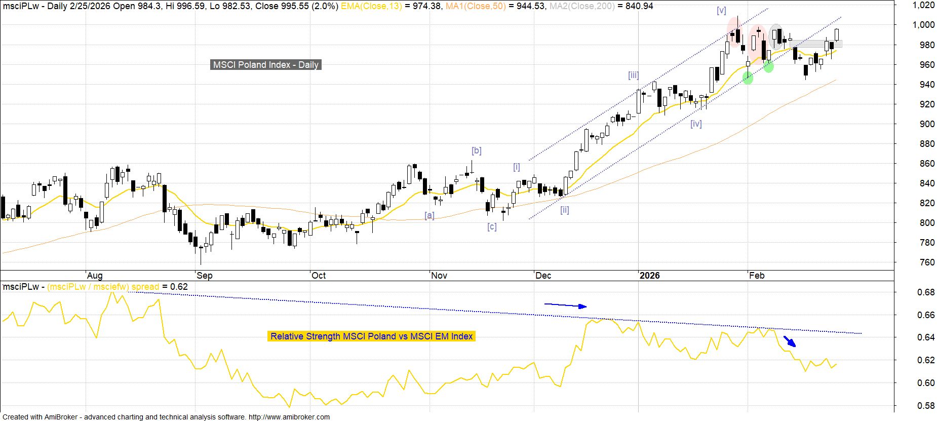Image resolution: width=937 pixels, height=421 pixels.
Task: Click the horizontal blue arrow in lower pane
Action: (x=565, y=305)
